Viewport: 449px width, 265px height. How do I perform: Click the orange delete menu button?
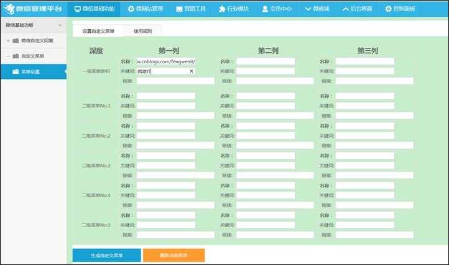click(x=174, y=255)
